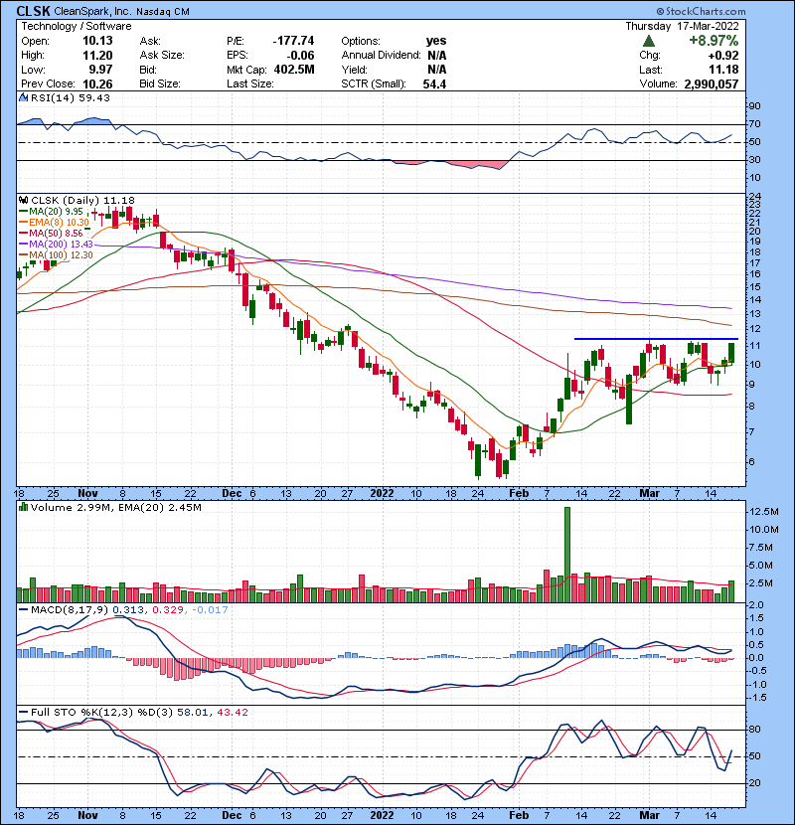This screenshot has width=795, height=825.
Task: Click the Mkt Cap value 402.5M
Action: 294,70
